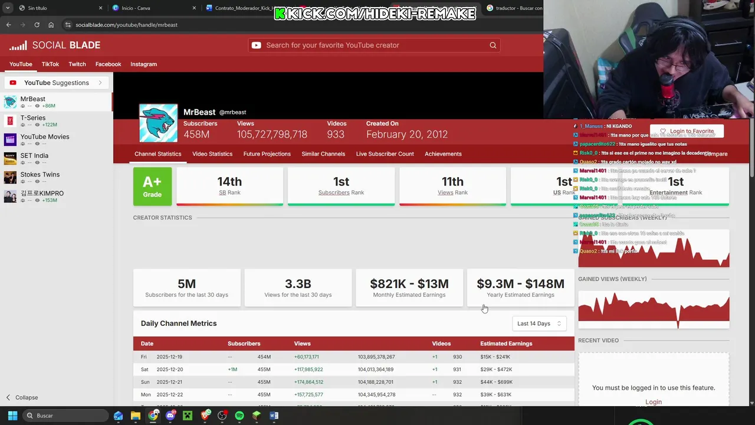Open File Explorer from taskbar
755x425 pixels.
(136, 416)
